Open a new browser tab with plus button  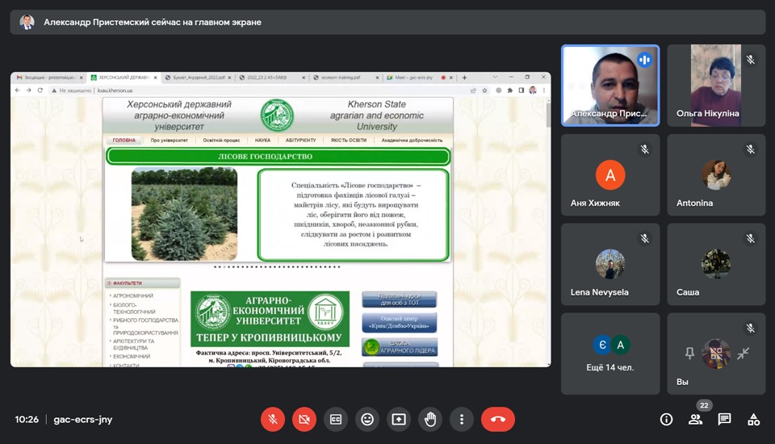pos(464,77)
